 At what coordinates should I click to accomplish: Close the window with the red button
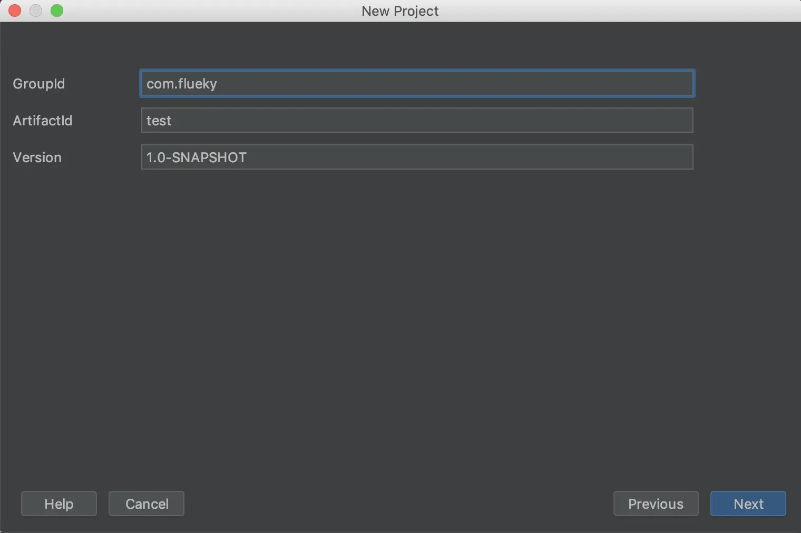click(x=15, y=11)
